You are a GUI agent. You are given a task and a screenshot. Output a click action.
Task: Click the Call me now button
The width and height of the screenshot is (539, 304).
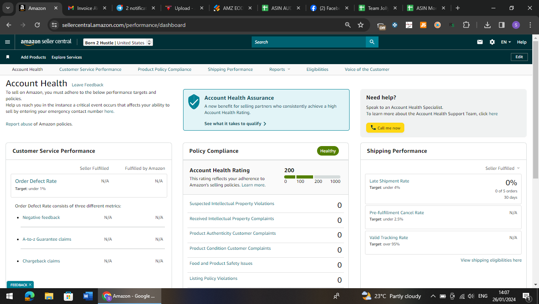385,128
